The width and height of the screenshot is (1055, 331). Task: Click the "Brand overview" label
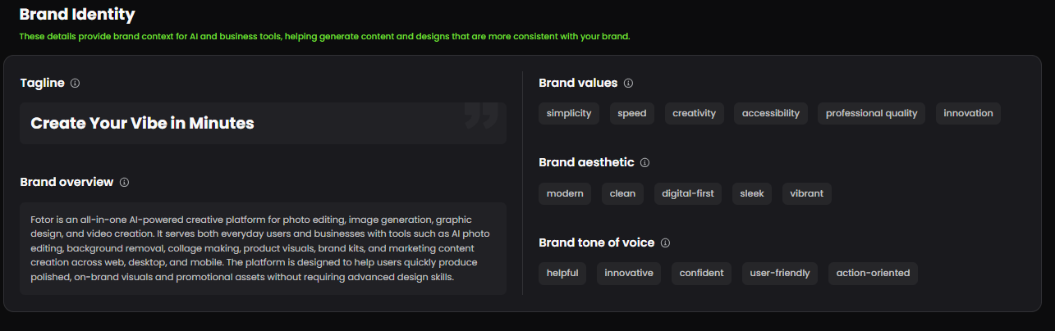(x=67, y=182)
